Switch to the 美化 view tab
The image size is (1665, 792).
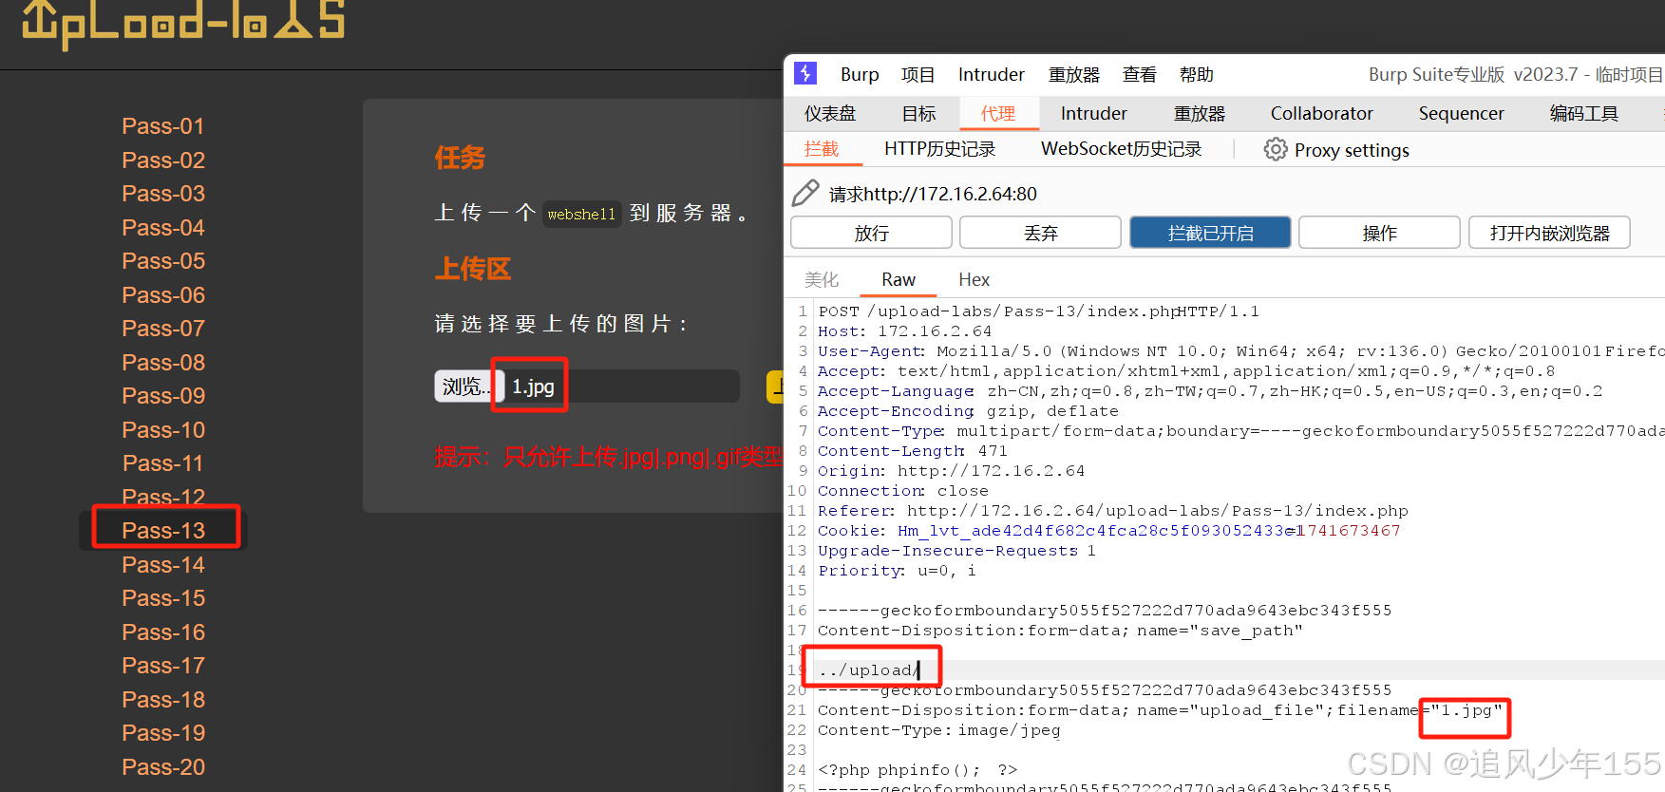[822, 279]
